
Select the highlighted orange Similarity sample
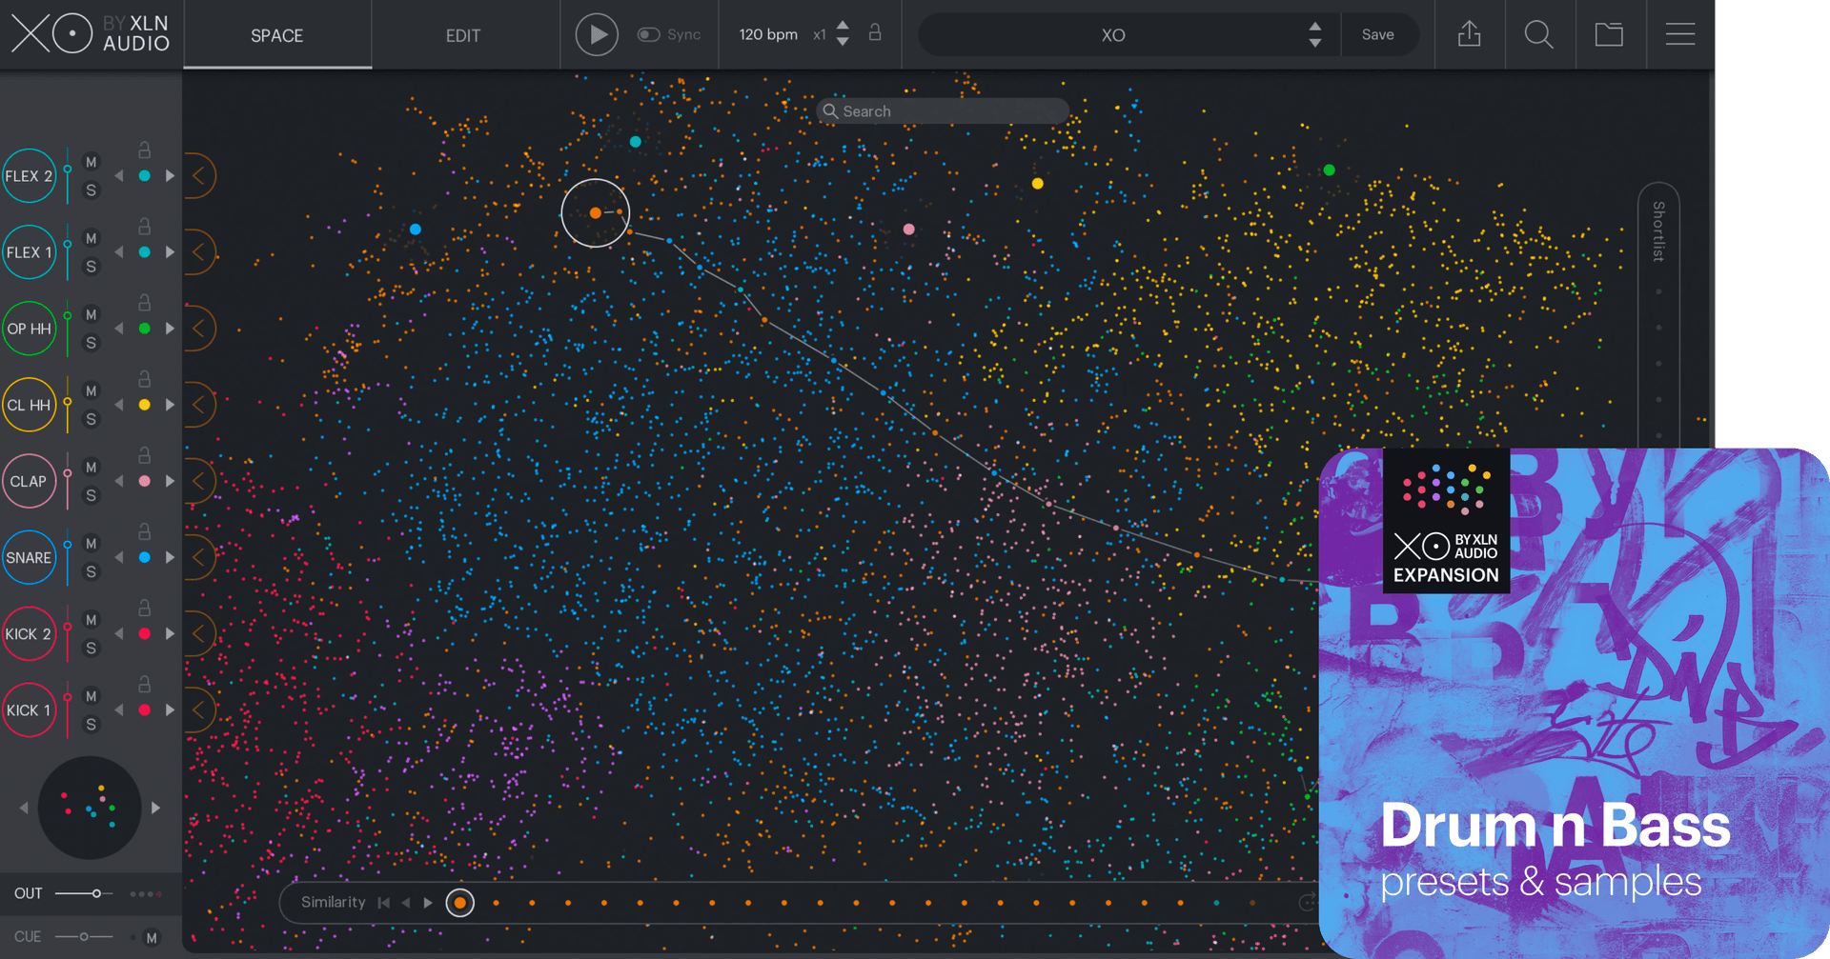(460, 903)
